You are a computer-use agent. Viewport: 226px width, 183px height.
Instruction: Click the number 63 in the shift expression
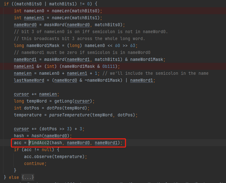click(x=133, y=46)
